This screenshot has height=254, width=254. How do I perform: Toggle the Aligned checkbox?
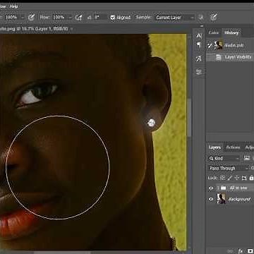click(x=112, y=17)
